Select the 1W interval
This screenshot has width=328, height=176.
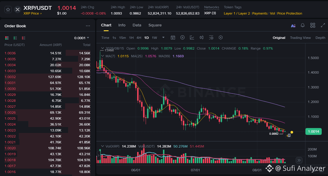pyautogui.click(x=154, y=38)
